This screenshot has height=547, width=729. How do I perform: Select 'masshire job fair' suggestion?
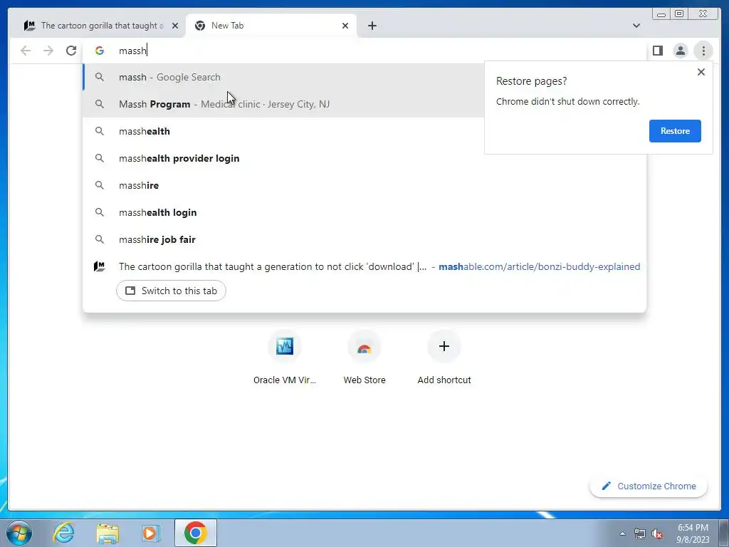pyautogui.click(x=364, y=239)
